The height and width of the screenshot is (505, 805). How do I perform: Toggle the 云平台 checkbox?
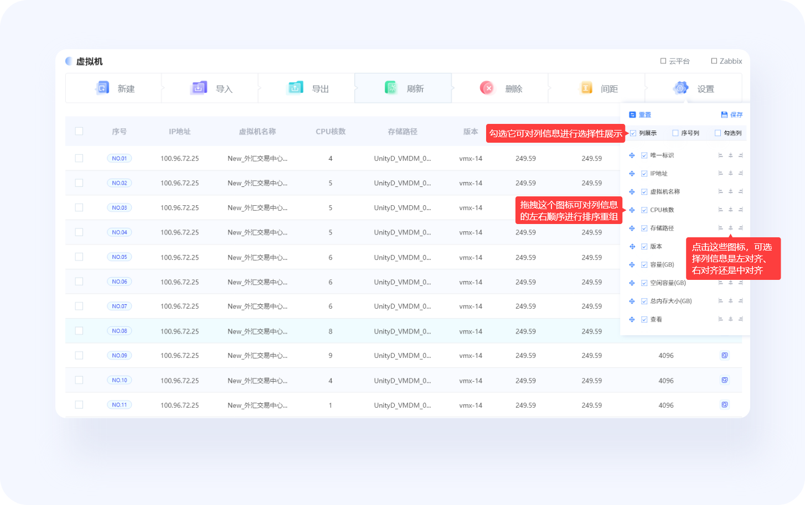[x=663, y=61]
